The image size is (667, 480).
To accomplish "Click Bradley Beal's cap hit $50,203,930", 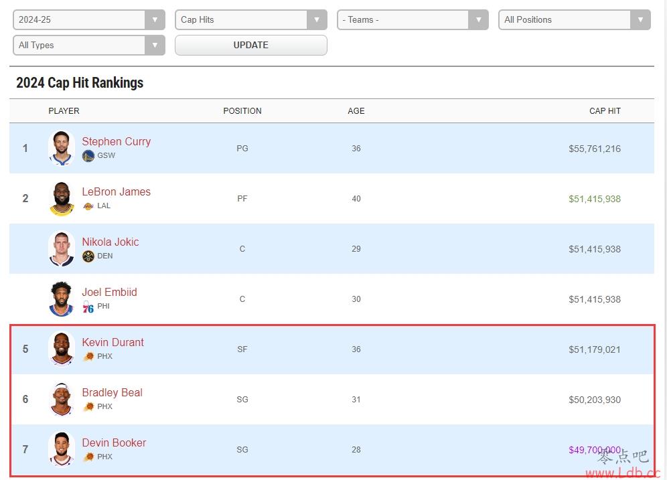I will (595, 400).
